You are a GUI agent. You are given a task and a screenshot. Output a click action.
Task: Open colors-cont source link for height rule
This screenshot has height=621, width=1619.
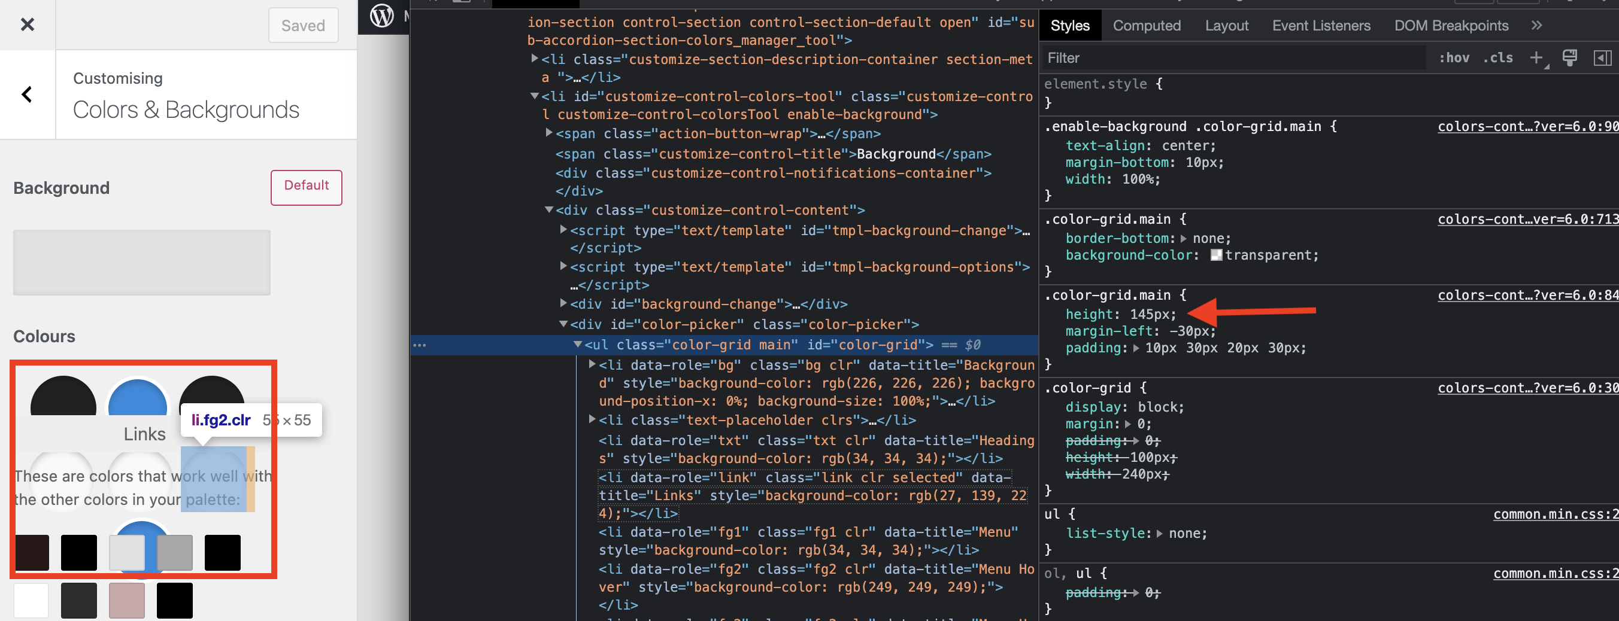[1528, 295]
